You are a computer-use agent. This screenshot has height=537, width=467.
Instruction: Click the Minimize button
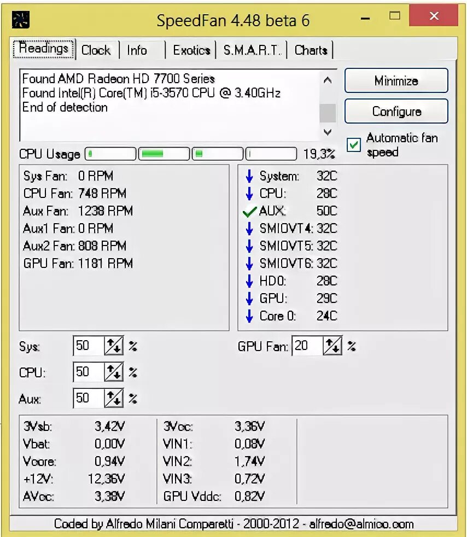click(396, 80)
